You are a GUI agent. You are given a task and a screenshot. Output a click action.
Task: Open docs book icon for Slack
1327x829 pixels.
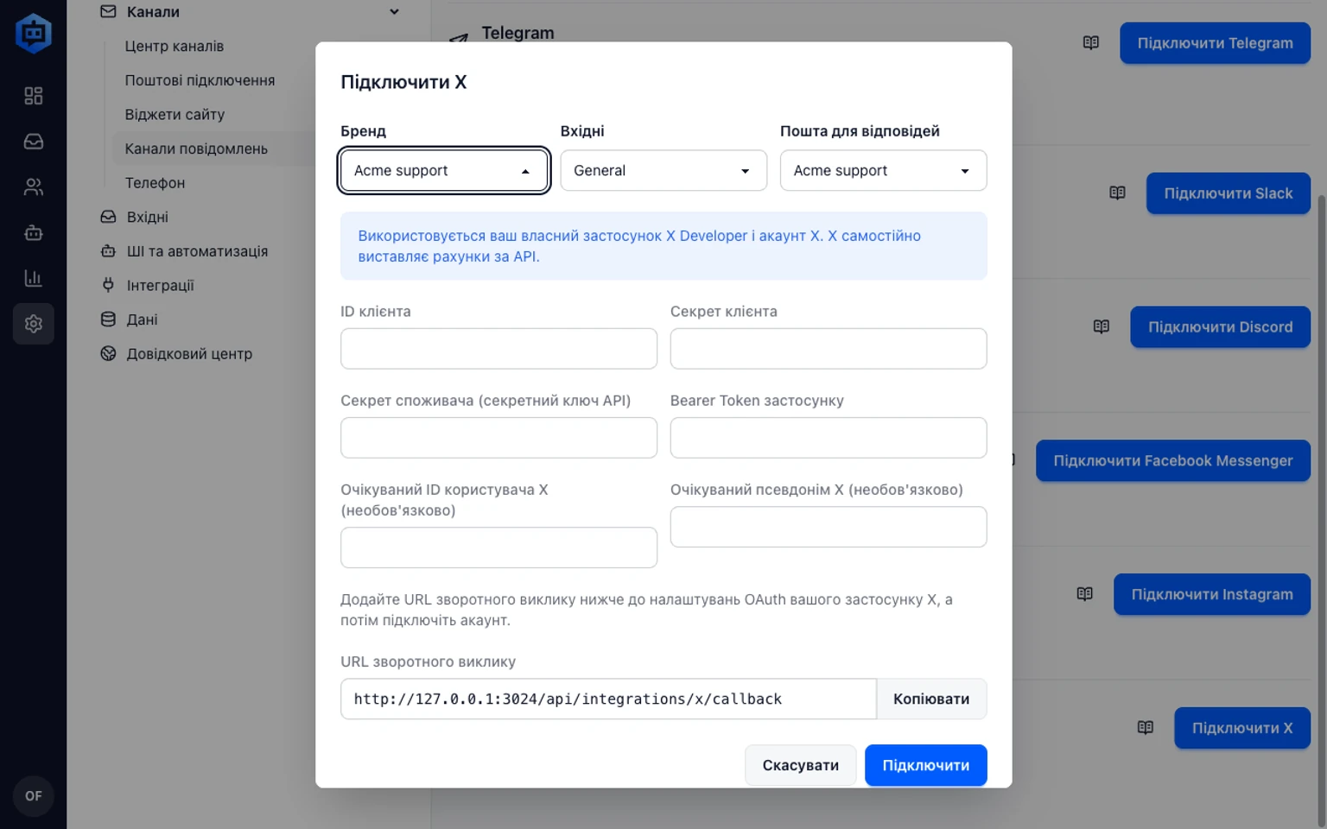[x=1117, y=193]
